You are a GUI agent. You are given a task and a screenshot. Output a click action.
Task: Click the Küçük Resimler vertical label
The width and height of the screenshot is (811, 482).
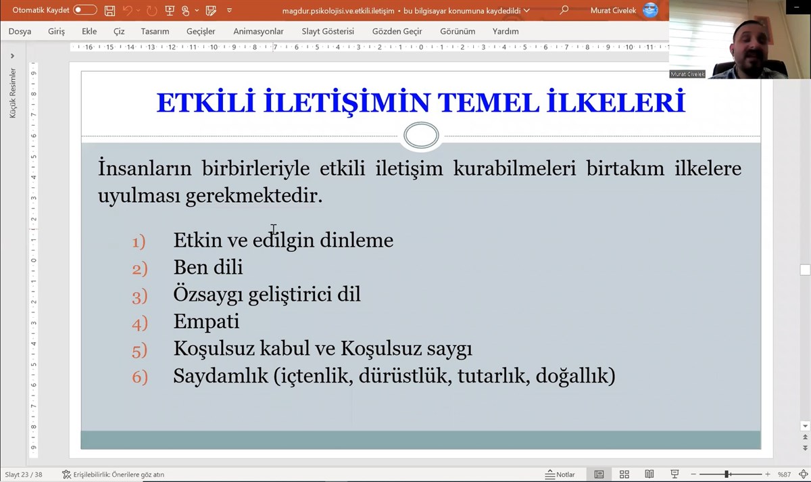pyautogui.click(x=12, y=93)
